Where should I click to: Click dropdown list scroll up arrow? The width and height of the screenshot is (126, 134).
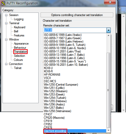pos(108,35)
